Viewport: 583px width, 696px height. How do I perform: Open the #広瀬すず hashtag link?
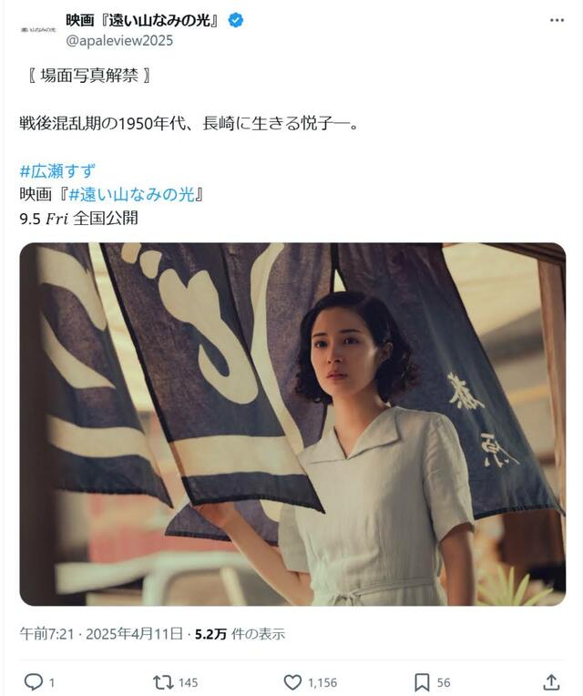tap(57, 171)
